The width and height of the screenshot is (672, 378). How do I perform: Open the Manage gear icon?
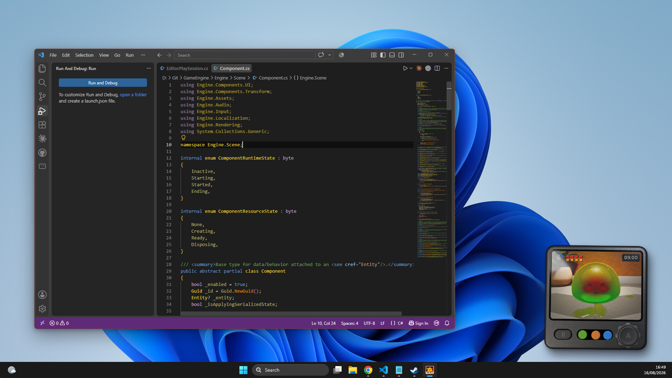point(42,309)
